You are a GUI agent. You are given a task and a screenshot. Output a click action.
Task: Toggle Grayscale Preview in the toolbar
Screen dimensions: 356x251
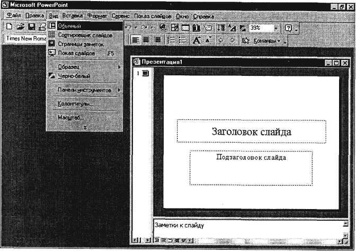tap(243, 28)
